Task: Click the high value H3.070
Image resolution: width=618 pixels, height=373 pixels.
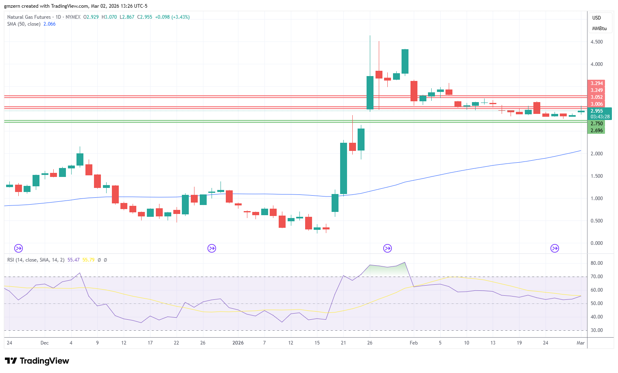Action: click(x=109, y=17)
